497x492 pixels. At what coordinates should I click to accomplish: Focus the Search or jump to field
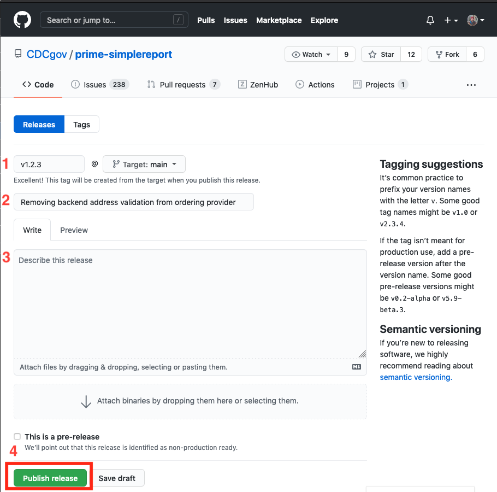(114, 20)
